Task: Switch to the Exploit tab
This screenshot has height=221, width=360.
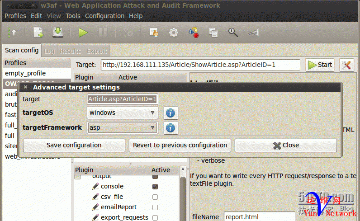Action: [x=97, y=51]
